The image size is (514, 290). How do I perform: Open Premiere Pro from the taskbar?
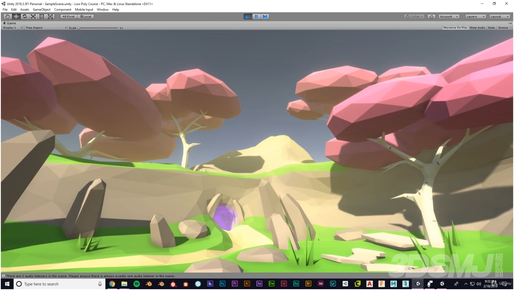235,284
